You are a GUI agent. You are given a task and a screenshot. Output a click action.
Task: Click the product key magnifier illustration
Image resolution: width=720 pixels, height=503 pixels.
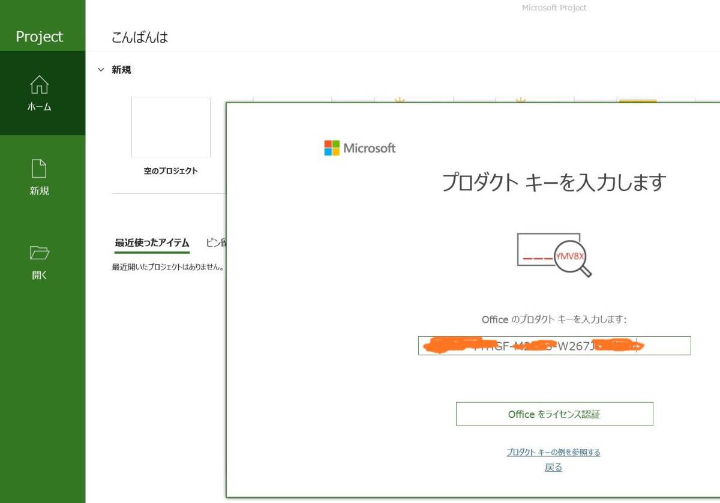[554, 255]
